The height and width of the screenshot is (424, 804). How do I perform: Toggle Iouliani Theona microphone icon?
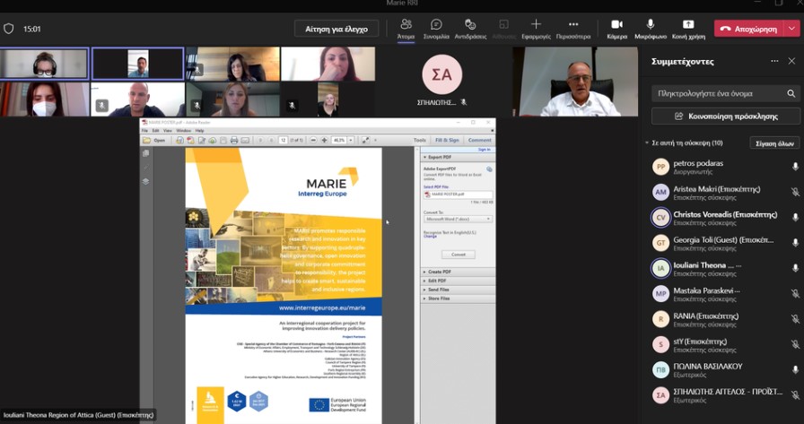[795, 268]
